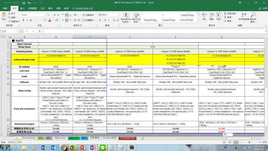Expand the cell styles gallery more arrow
Viewport: 268px width, 151px height.
(198, 21)
